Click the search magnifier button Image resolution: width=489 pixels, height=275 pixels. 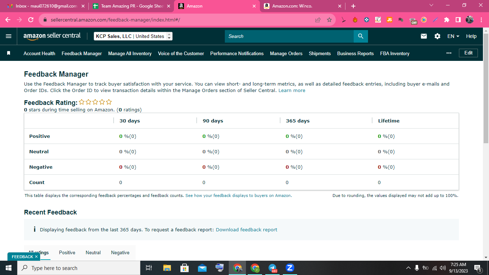pyautogui.click(x=360, y=36)
